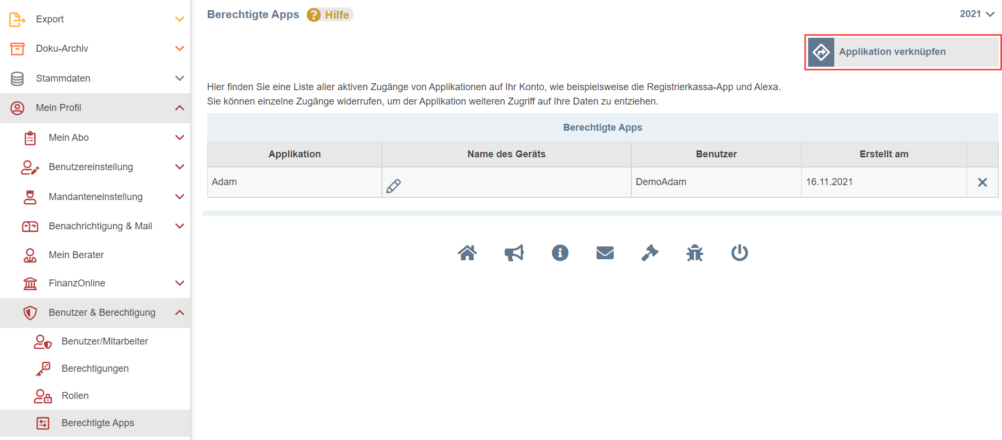Click the Doku-Archiv box icon
Screen dimensions: 1002x440
[x=17, y=49]
